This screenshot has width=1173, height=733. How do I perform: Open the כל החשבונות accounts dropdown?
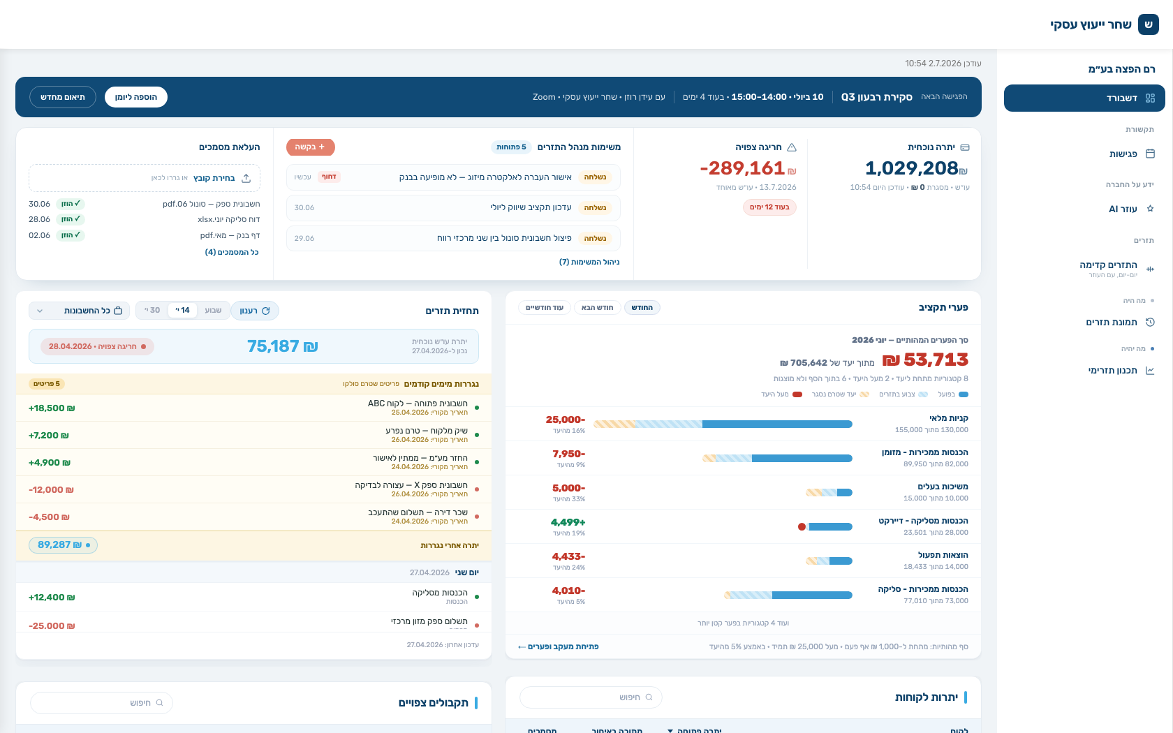[x=80, y=311]
